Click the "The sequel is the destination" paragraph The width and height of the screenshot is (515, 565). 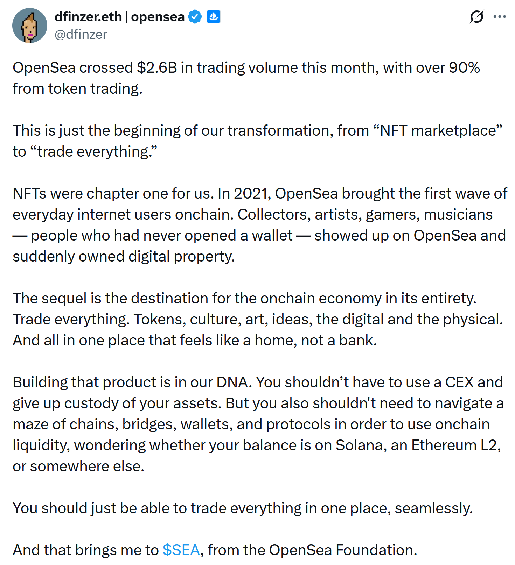point(244,299)
